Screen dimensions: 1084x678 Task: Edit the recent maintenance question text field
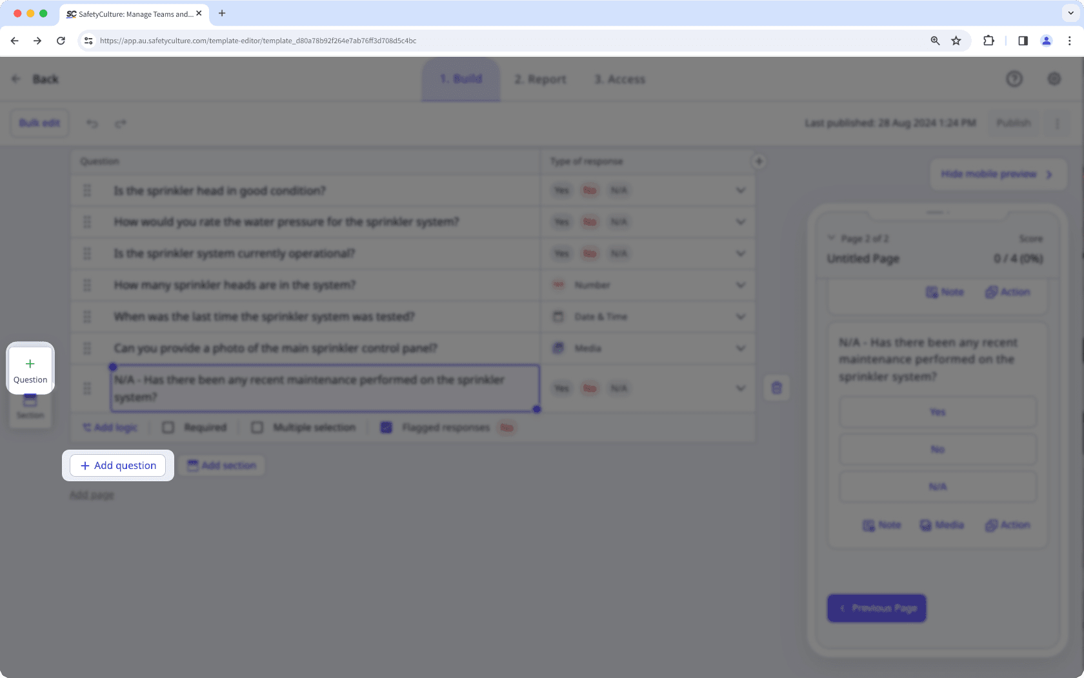pos(325,388)
